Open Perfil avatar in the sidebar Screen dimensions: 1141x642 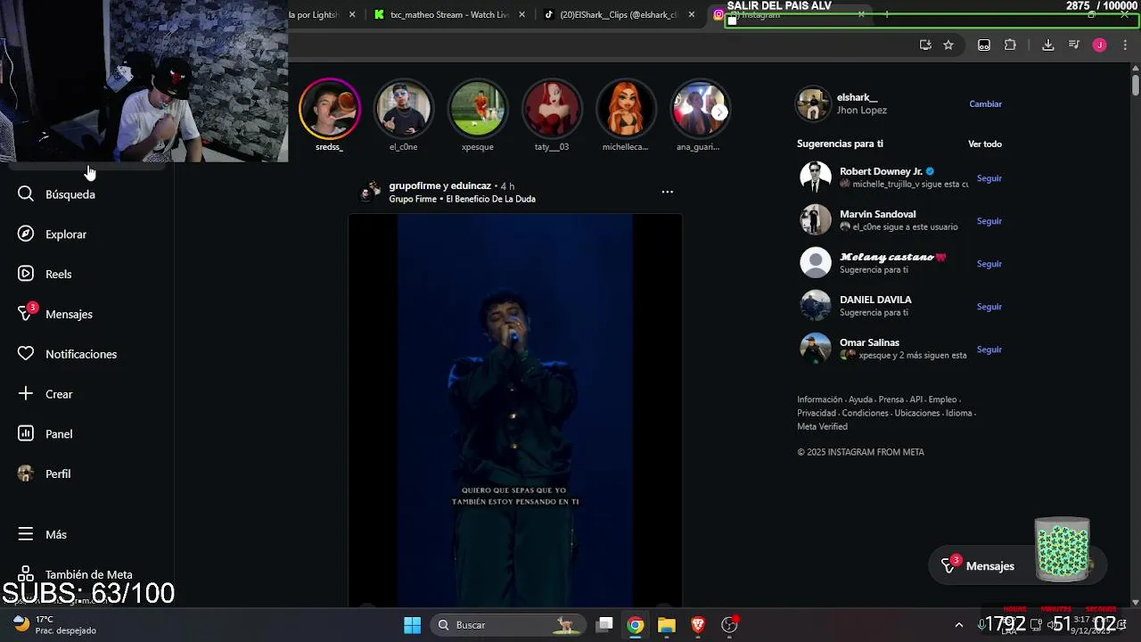26,473
